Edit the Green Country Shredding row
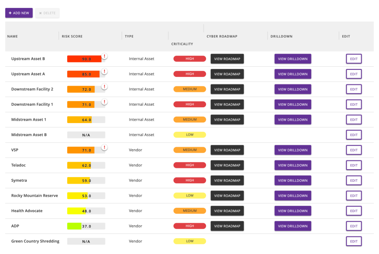379x254 pixels. pyautogui.click(x=354, y=241)
